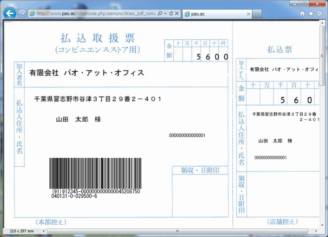
Task: Click the browser Back arrow button
Action: pyautogui.click(x=9, y=13)
